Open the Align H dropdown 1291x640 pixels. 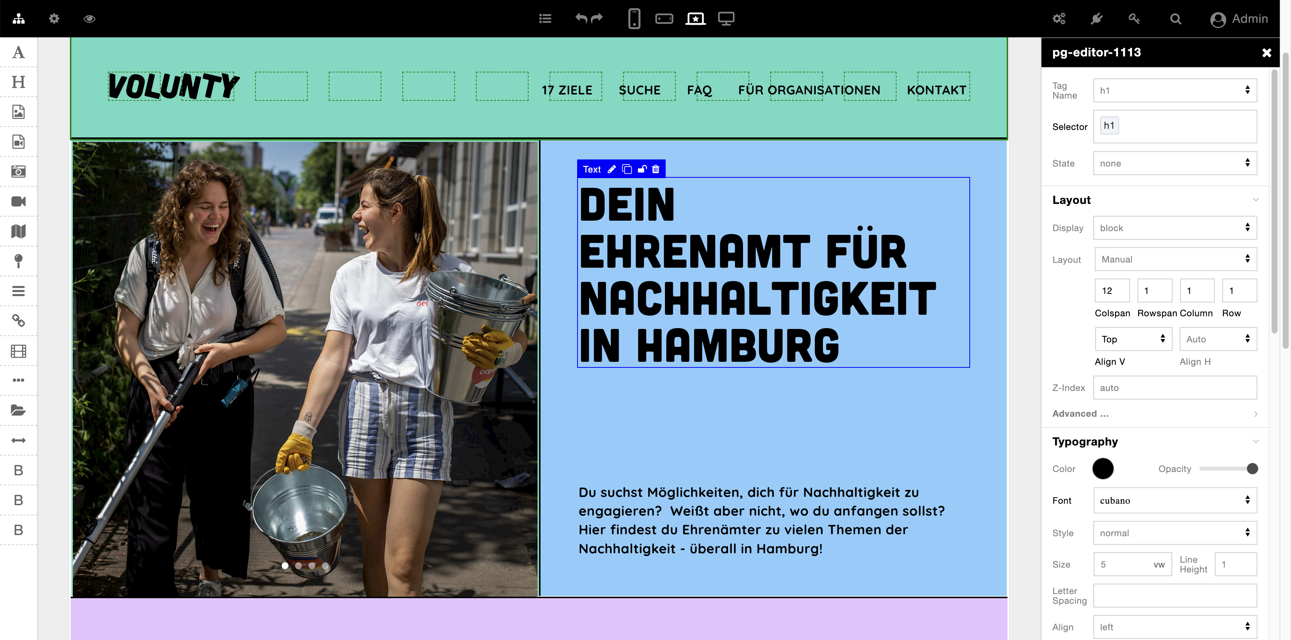point(1218,339)
